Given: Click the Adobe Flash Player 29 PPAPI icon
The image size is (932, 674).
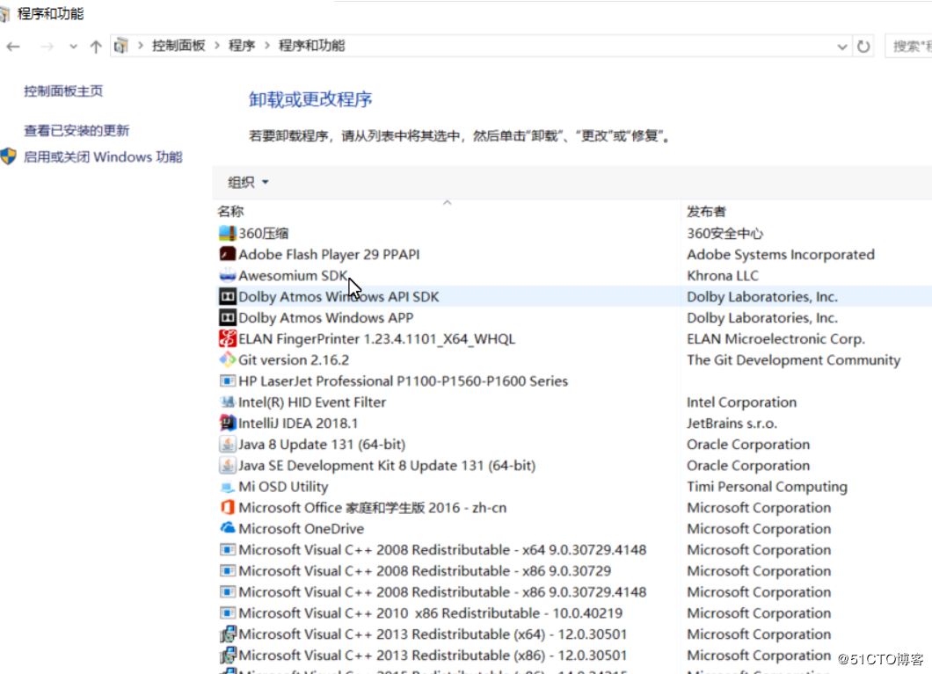Looking at the screenshot, I should (x=228, y=254).
